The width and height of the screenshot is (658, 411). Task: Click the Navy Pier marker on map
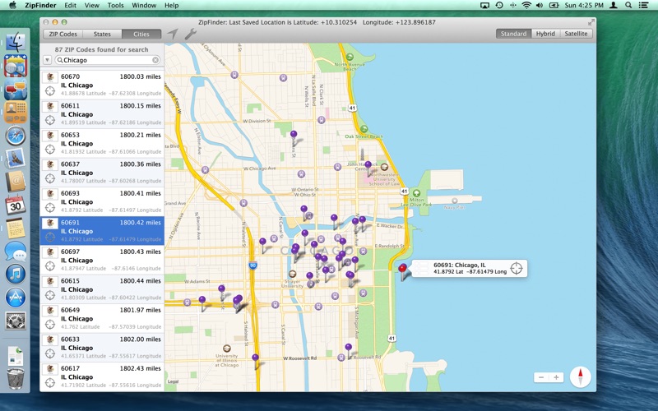(x=455, y=201)
